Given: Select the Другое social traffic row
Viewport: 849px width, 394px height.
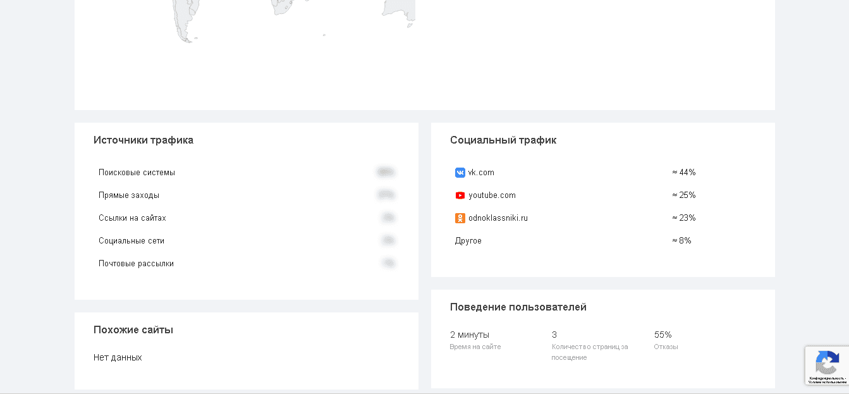Looking at the screenshot, I should [x=468, y=241].
